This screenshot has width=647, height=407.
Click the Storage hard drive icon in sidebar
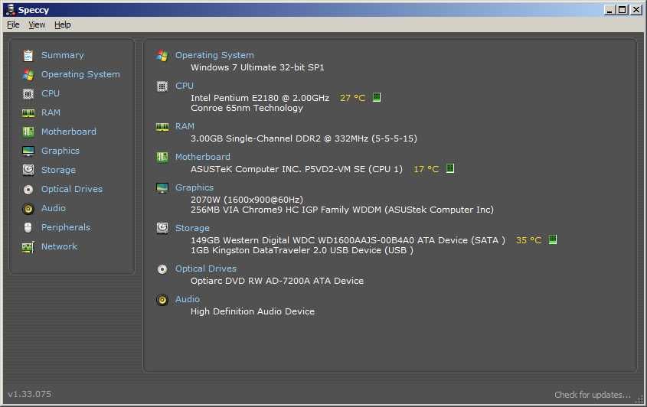[x=28, y=170]
